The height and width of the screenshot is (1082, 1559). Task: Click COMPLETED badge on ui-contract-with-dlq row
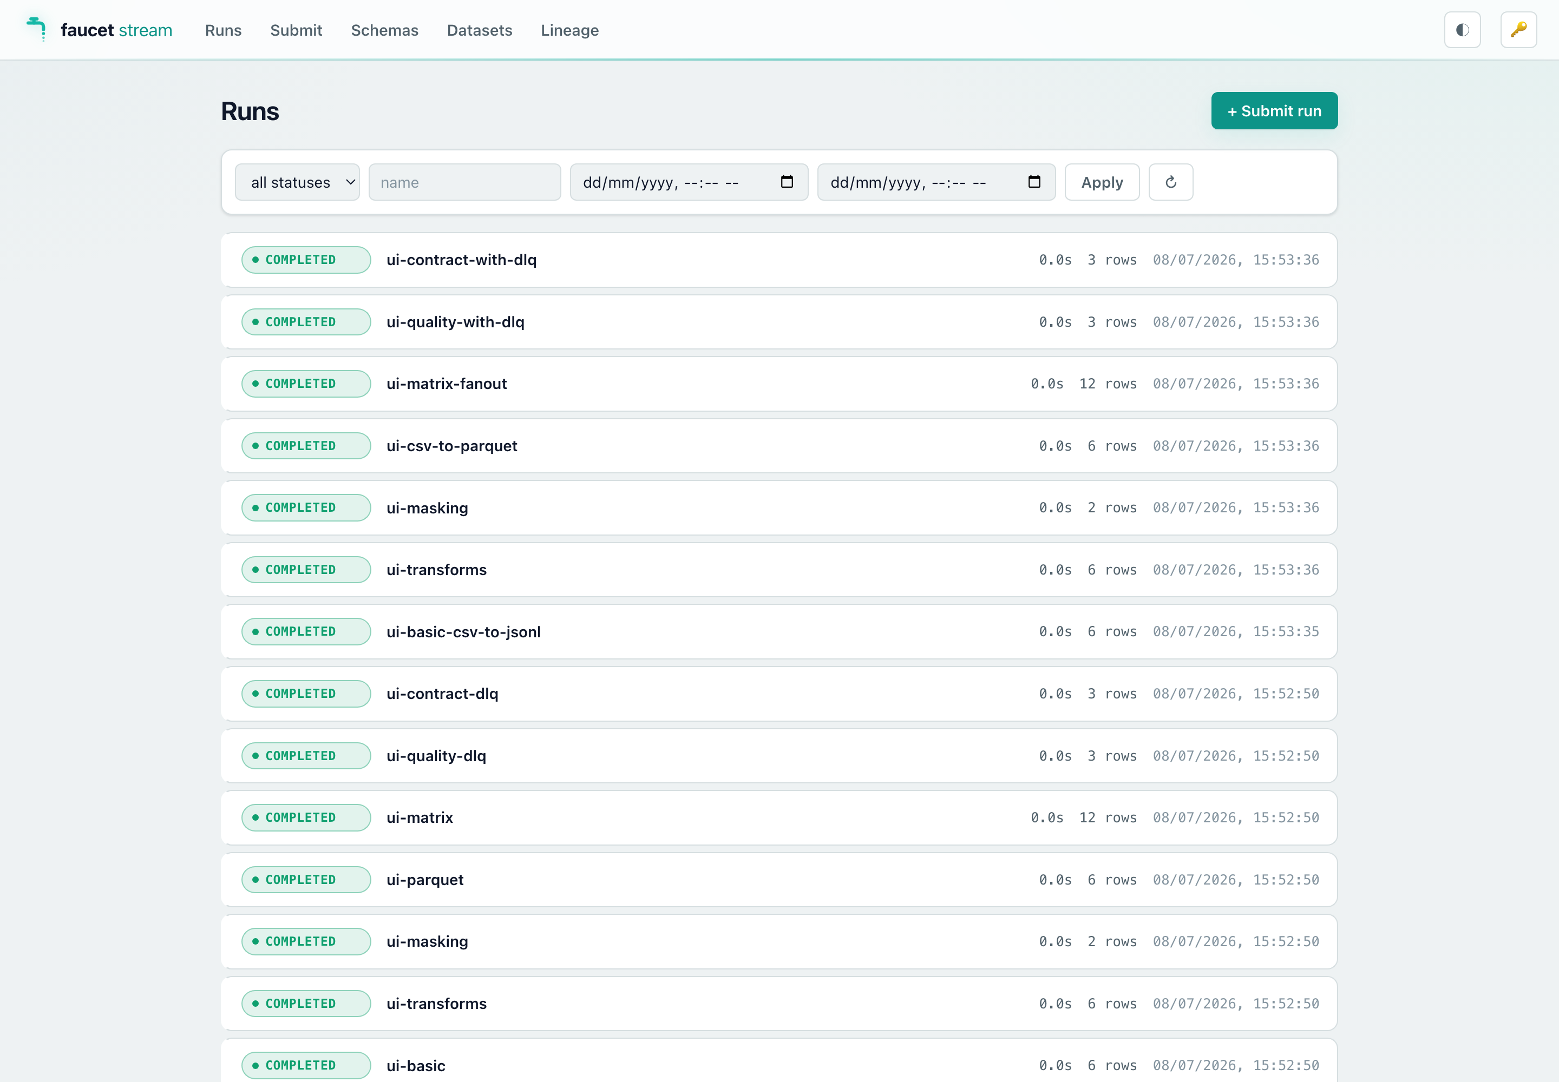pyautogui.click(x=306, y=260)
